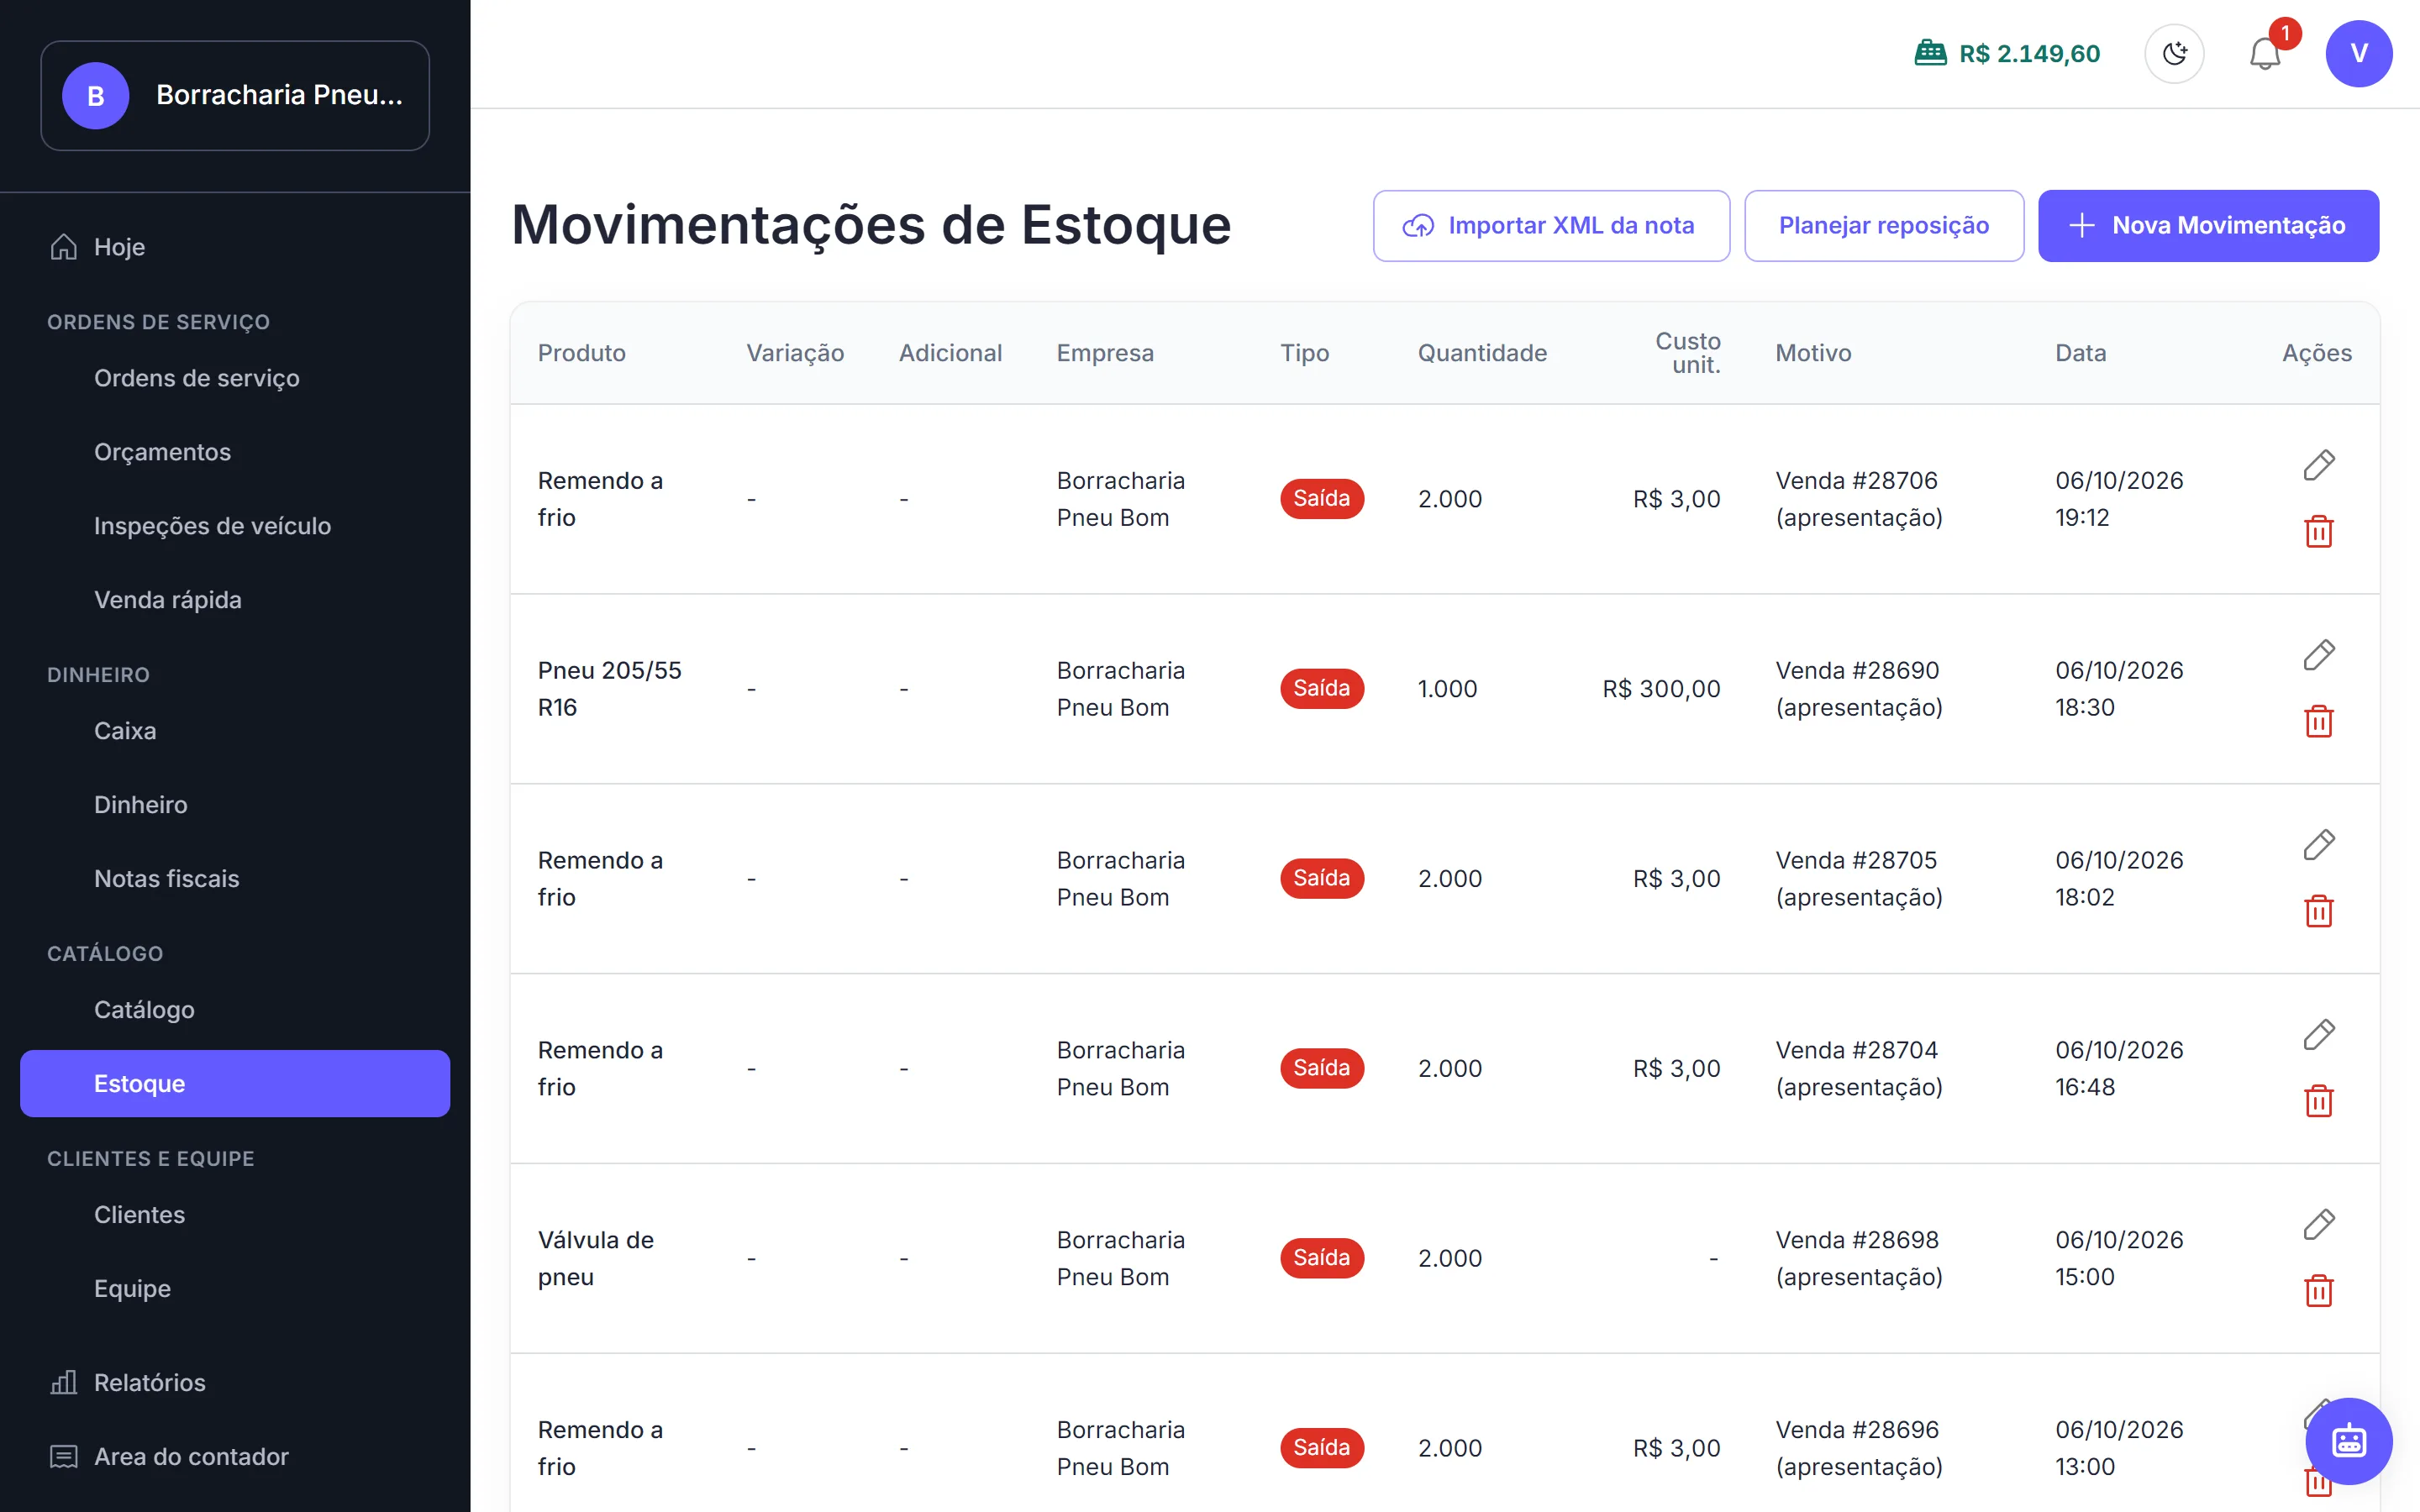Click the Quantidade column header
The height and width of the screenshot is (1512, 2420).
tap(1482, 353)
